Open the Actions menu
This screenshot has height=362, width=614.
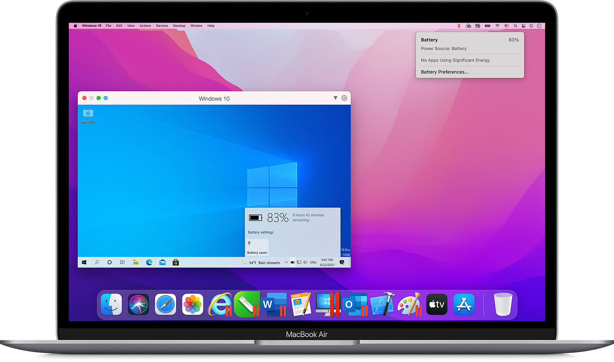pos(145,26)
